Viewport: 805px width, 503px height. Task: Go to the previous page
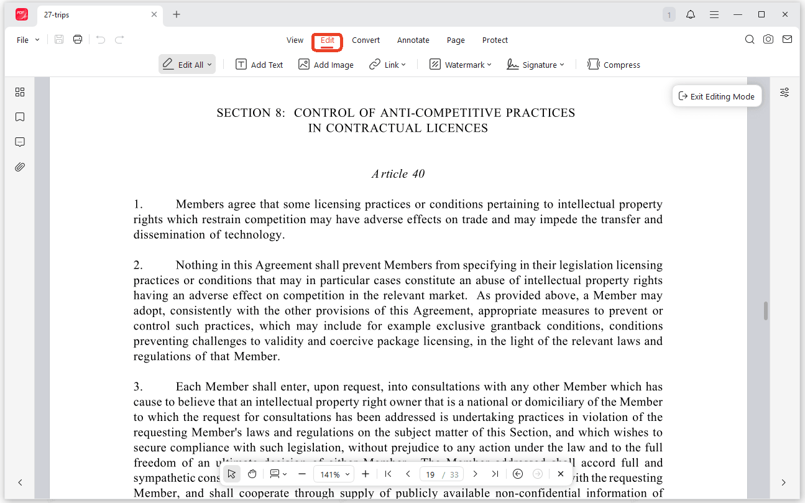(408, 474)
